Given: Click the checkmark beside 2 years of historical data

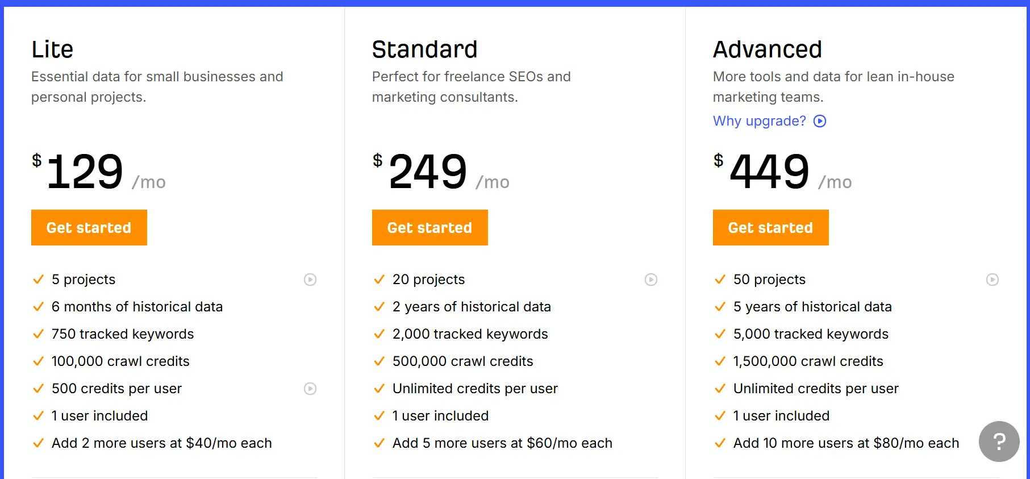Looking at the screenshot, I should click(x=380, y=307).
